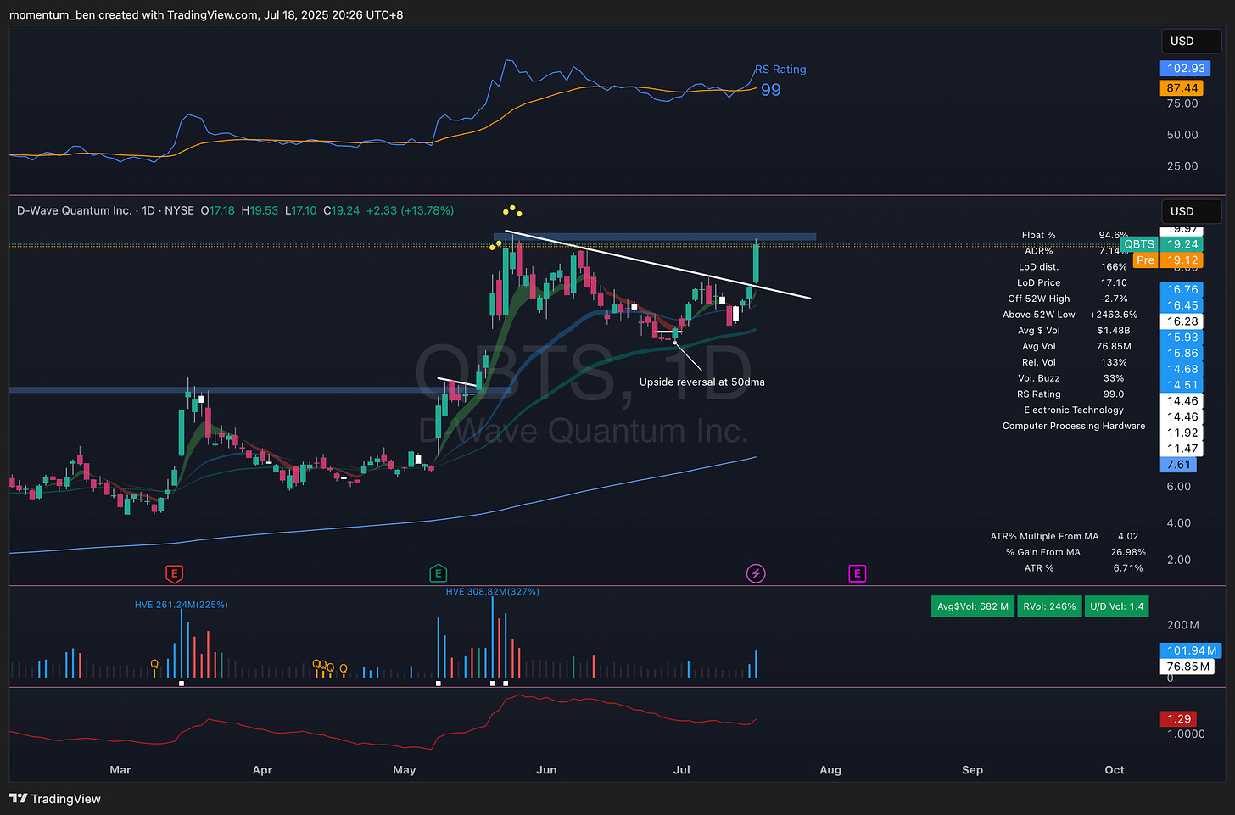Viewport: 1235px width, 815px height.
Task: Open the USD currency selector in RS Rating pane
Action: [x=1191, y=41]
